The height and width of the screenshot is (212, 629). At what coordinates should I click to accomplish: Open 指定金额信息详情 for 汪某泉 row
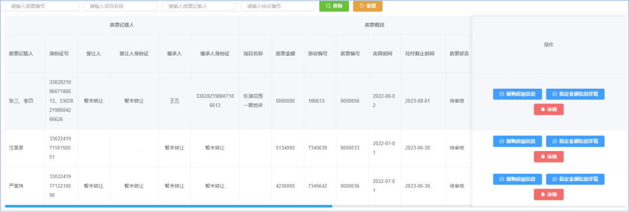[x=575, y=141]
